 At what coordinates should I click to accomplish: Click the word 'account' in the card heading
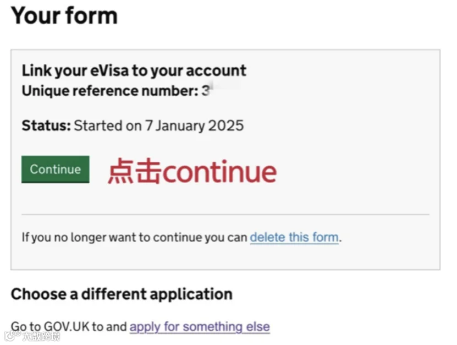[x=216, y=71]
